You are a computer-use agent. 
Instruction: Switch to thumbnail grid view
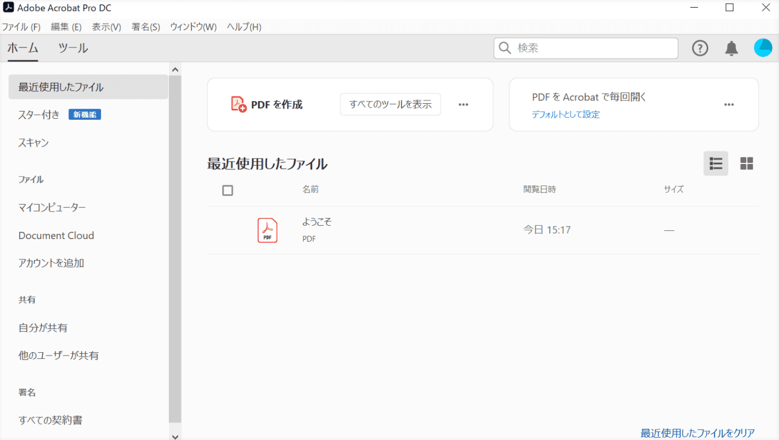(746, 163)
